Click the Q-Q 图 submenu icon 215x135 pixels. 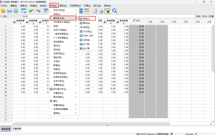click(81, 48)
